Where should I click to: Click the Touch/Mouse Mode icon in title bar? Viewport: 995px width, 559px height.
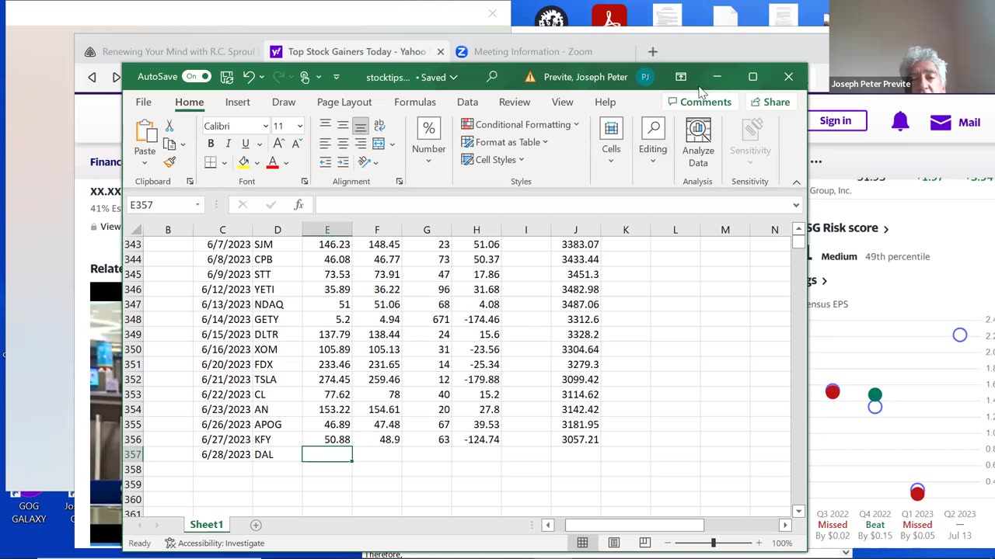point(305,77)
